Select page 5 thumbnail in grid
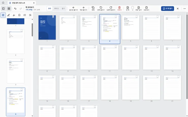This screenshot has height=117, width=188. tap(131, 27)
